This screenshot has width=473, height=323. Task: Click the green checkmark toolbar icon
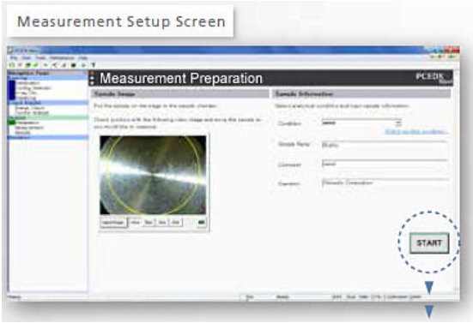coord(36,65)
